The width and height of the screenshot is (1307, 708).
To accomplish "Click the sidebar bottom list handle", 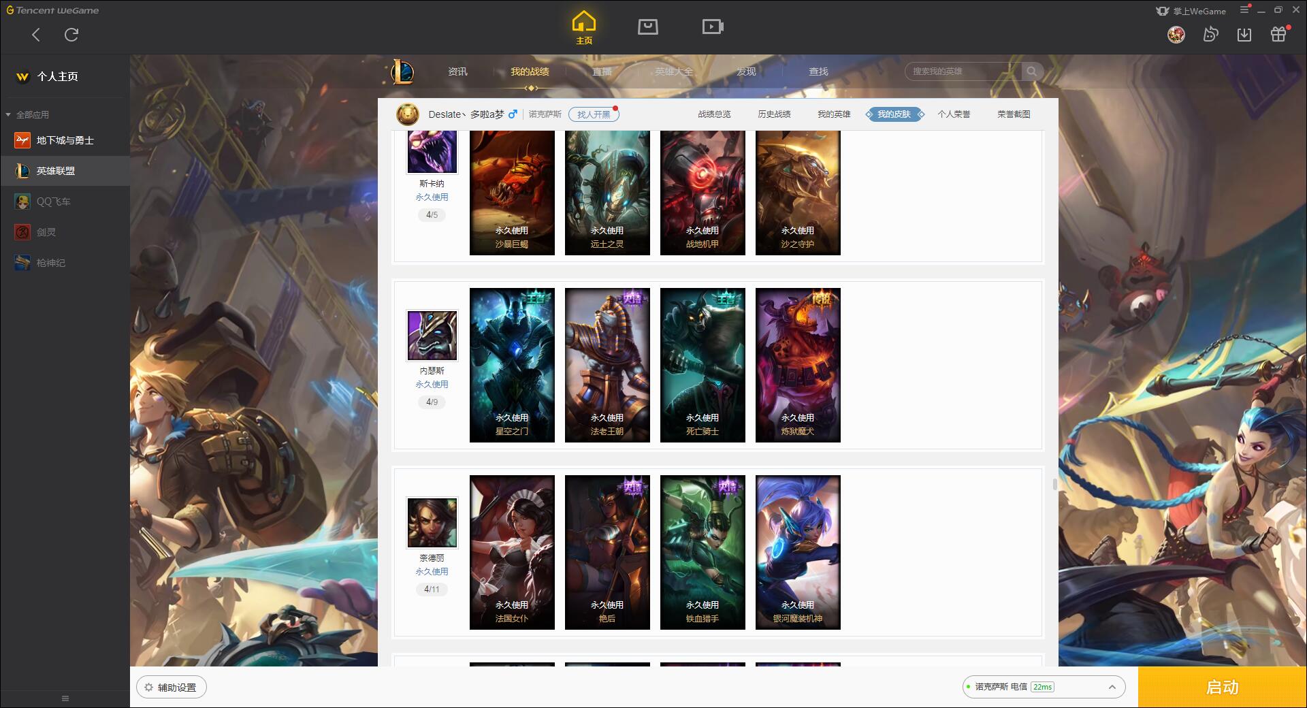I will [x=65, y=698].
